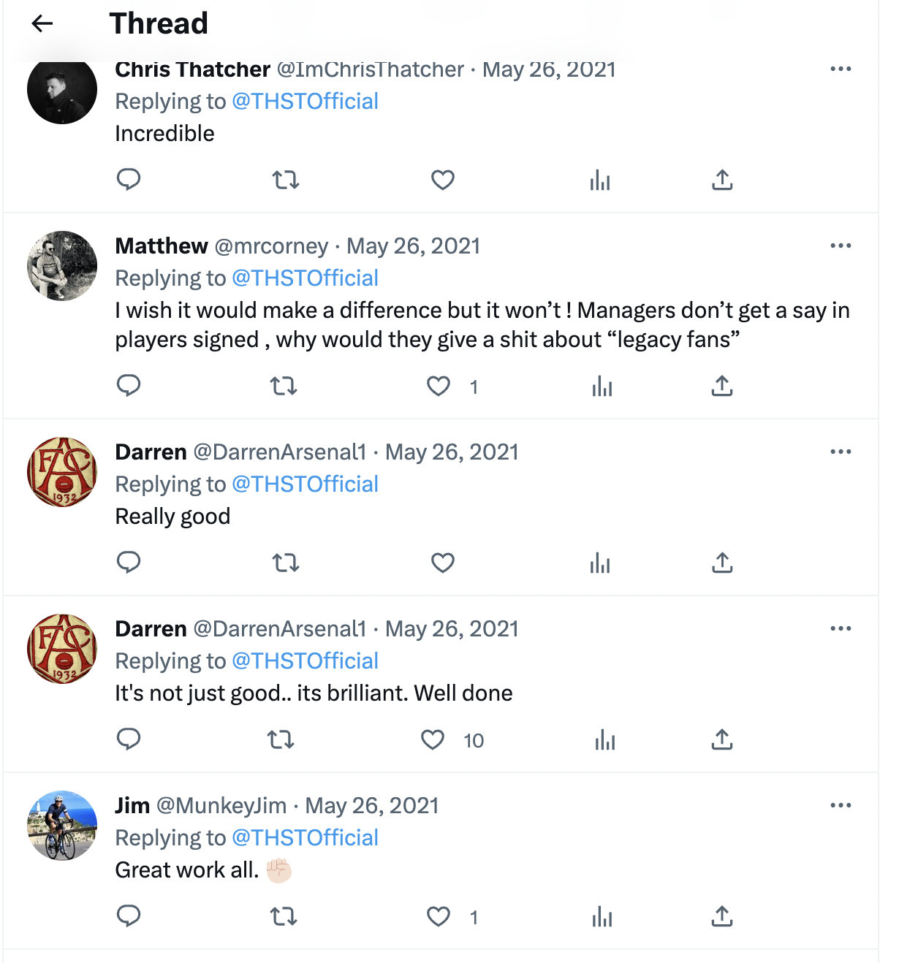This screenshot has height=963, width=899.
Task: Click Chris Thatcher's display name
Action: pyautogui.click(x=193, y=69)
